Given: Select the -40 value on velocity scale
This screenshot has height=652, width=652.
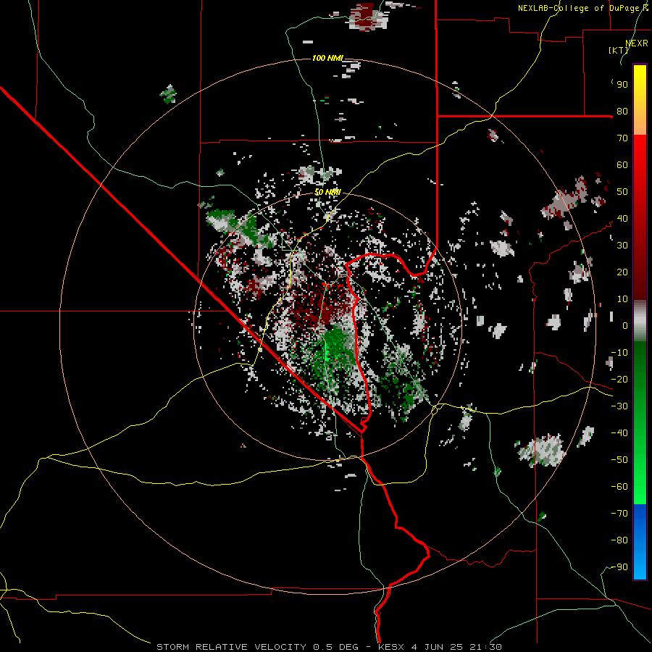Looking at the screenshot, I should pos(619,433).
